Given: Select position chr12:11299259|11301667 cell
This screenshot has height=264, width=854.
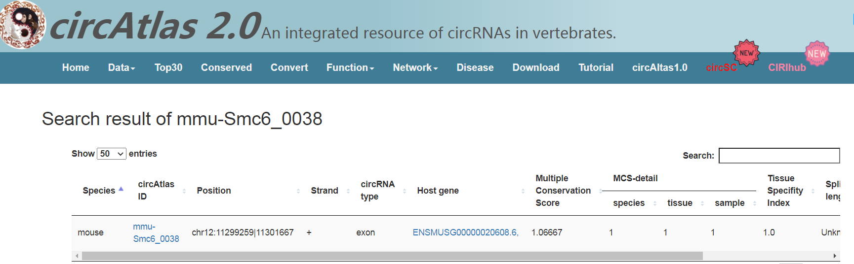Looking at the screenshot, I should 243,232.
